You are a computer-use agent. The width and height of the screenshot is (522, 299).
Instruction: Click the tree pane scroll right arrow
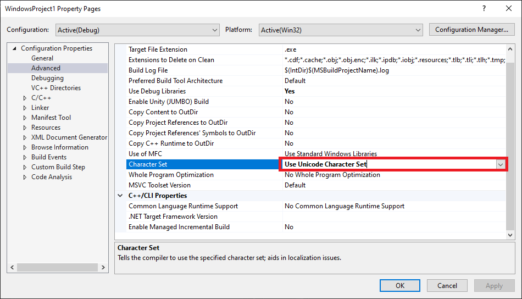tap(103, 267)
